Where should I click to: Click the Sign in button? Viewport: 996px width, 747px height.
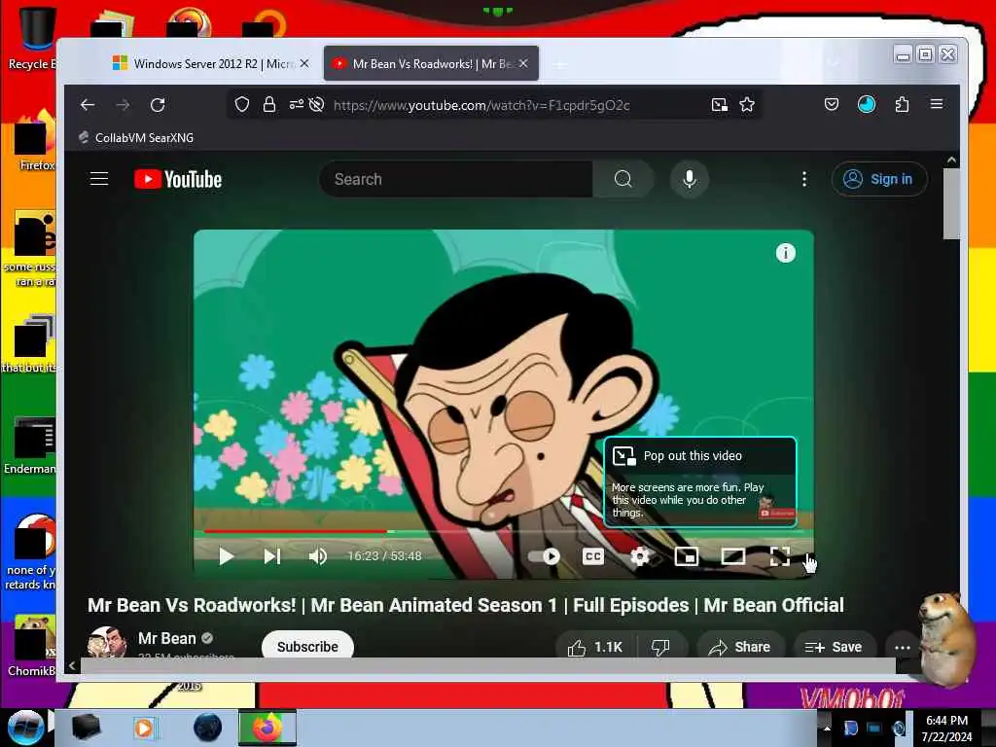point(879,179)
